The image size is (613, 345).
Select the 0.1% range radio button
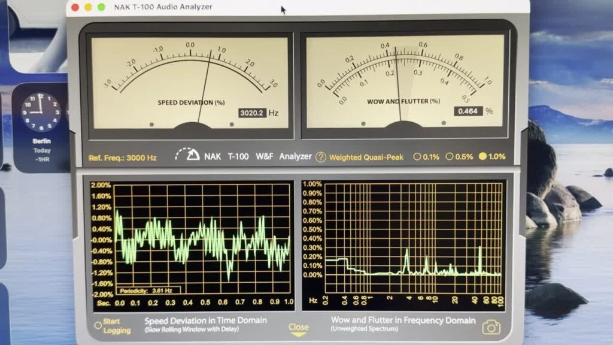click(x=417, y=156)
